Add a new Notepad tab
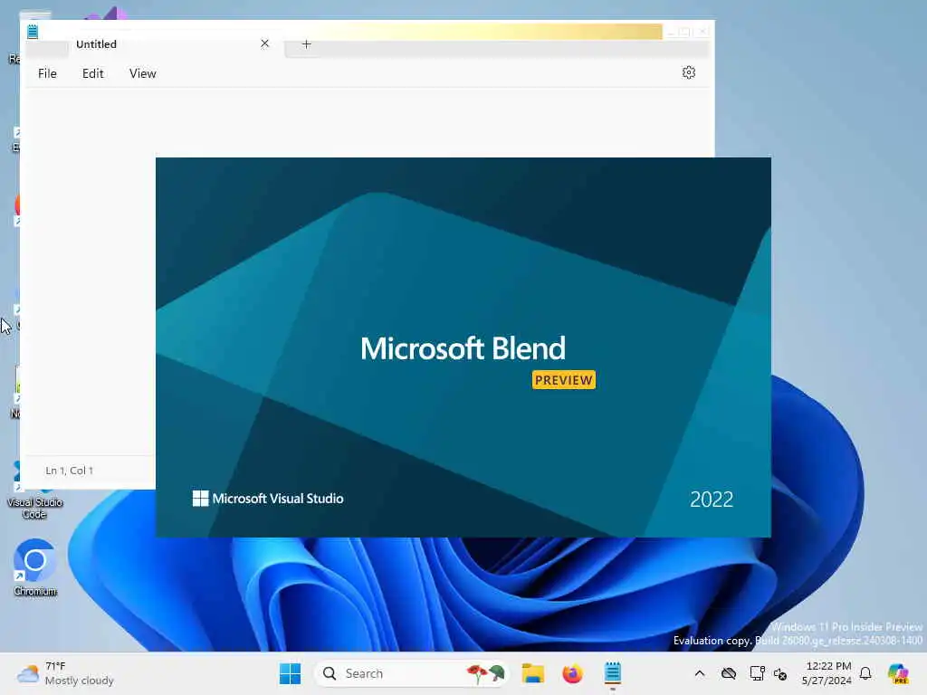927x695 pixels. pos(306,43)
